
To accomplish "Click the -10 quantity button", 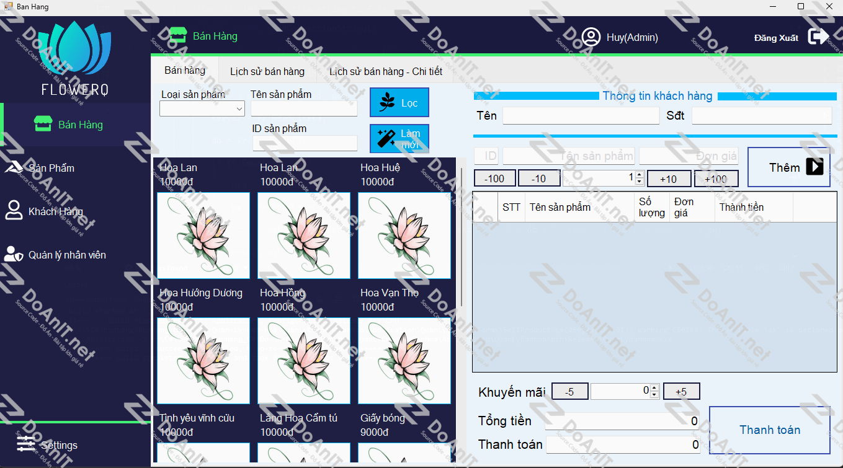I will click(x=539, y=179).
